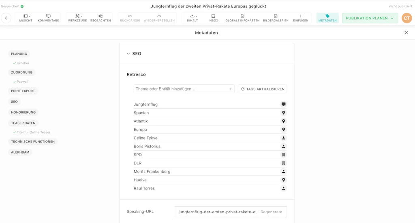
Task: Close the Metadaten panel
Action: click(x=406, y=32)
